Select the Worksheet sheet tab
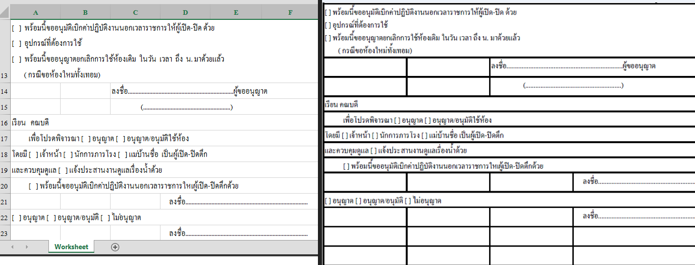 pyautogui.click(x=71, y=247)
